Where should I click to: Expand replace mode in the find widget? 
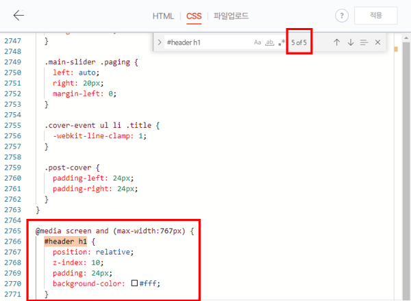160,42
